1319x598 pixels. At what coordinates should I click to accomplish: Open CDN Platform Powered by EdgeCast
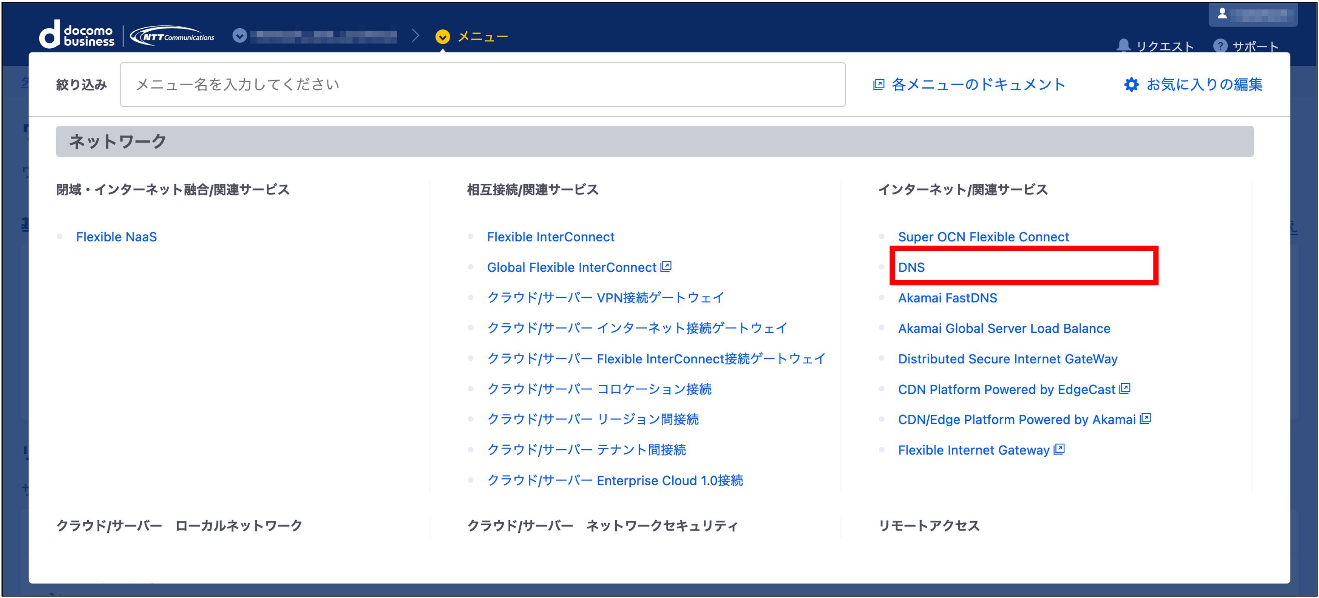coord(1006,389)
